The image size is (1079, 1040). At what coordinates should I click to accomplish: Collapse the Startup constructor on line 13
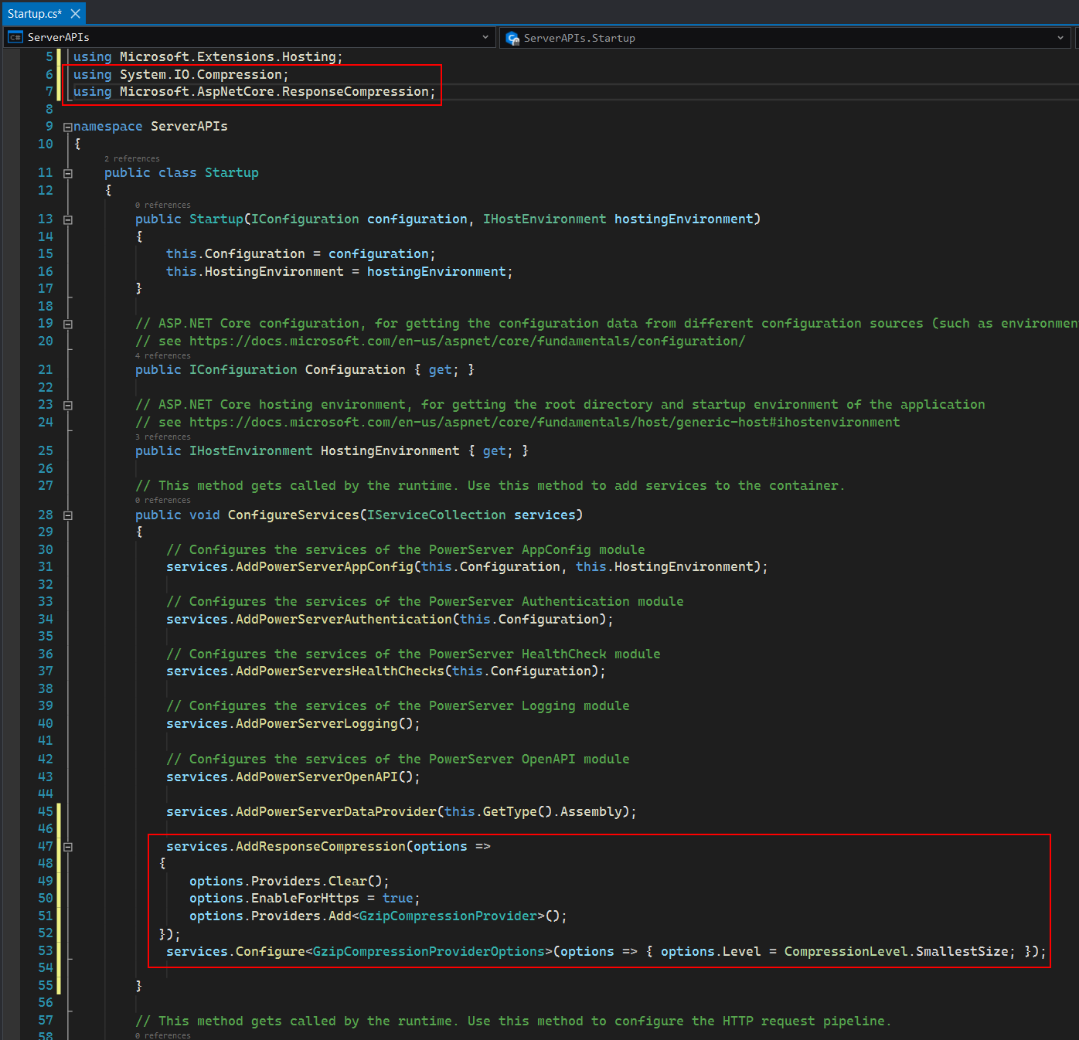(x=67, y=219)
